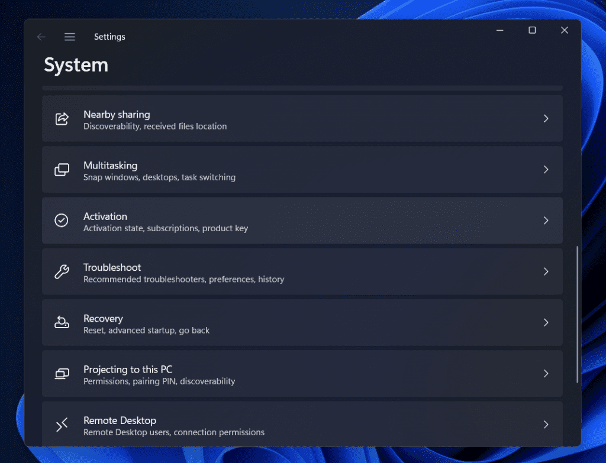
Task: Click 'Discoverability, received files location' text
Action: tap(155, 127)
